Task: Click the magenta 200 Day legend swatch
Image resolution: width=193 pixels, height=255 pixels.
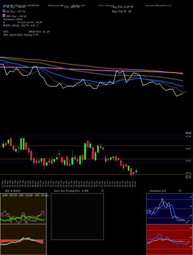Action: click(4, 16)
